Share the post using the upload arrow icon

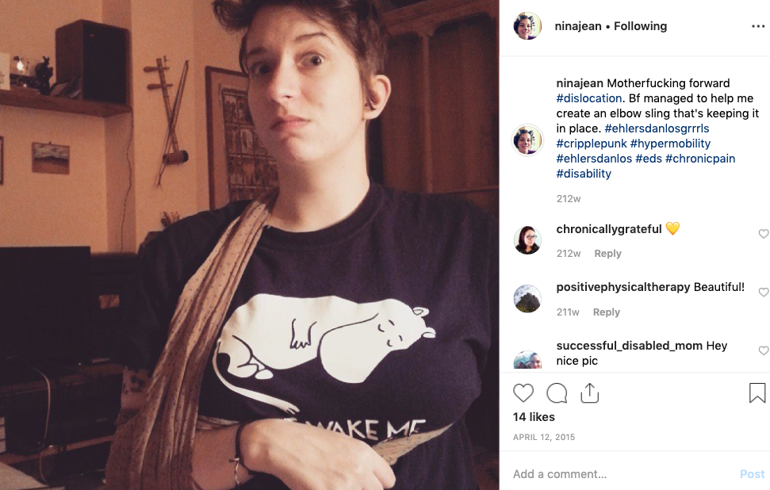point(589,392)
